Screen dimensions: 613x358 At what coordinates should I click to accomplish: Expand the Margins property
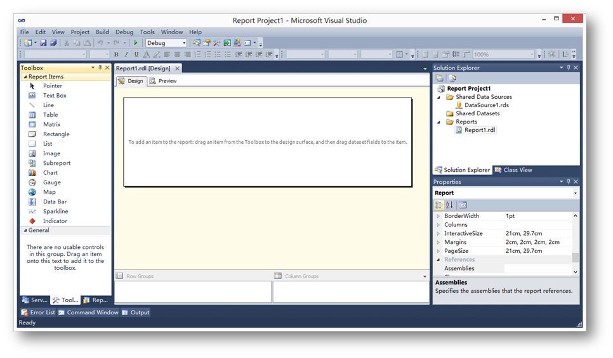click(x=438, y=243)
